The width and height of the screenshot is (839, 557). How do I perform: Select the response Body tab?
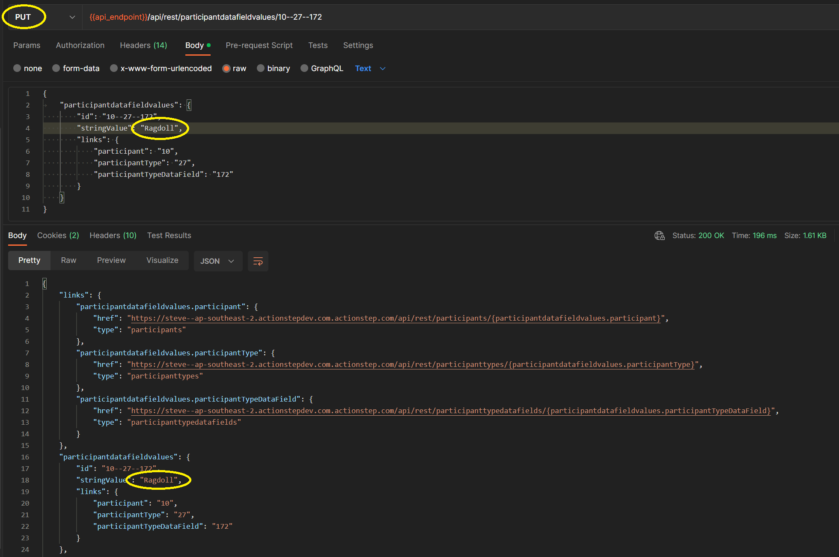pyautogui.click(x=17, y=235)
